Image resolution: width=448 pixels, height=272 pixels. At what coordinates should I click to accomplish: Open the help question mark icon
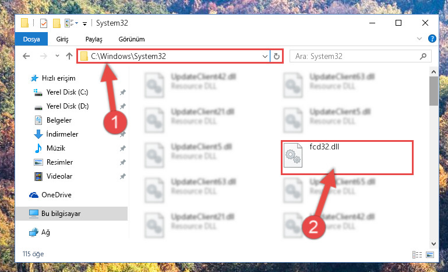tap(432, 39)
